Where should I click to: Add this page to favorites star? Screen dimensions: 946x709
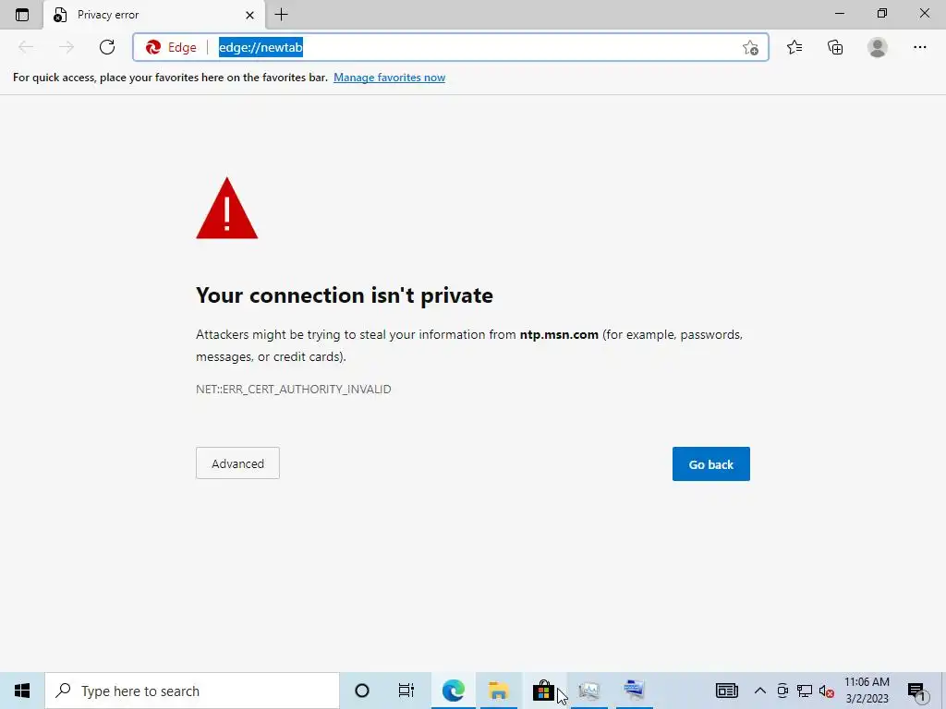pos(750,48)
